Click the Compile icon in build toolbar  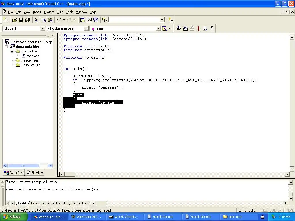(179, 28)
